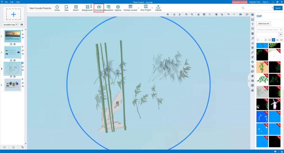
Task: Click the Interaction toolbar icon
Action: [108, 8]
